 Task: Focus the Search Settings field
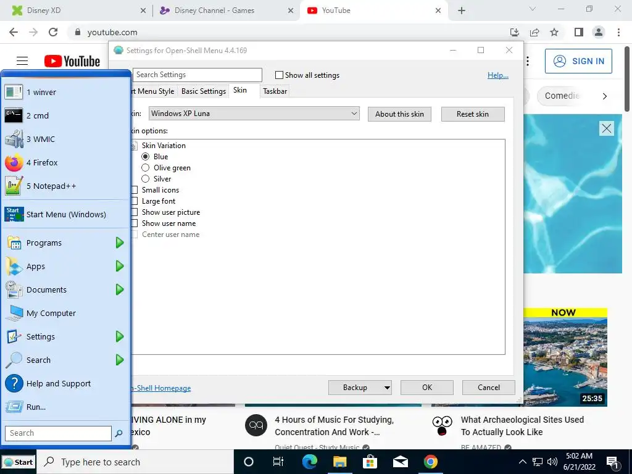(x=197, y=75)
